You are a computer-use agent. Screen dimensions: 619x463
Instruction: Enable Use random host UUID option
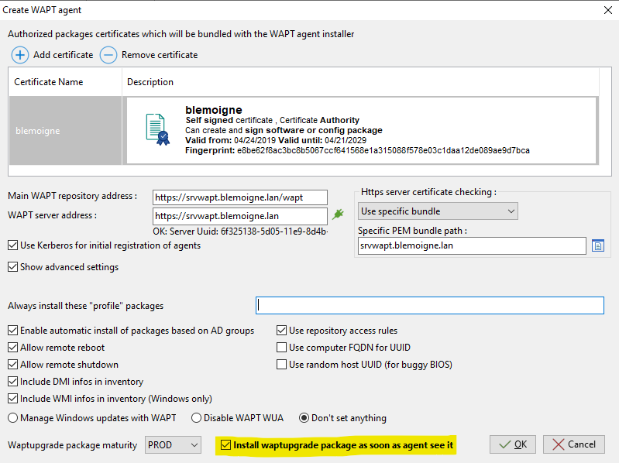(281, 365)
